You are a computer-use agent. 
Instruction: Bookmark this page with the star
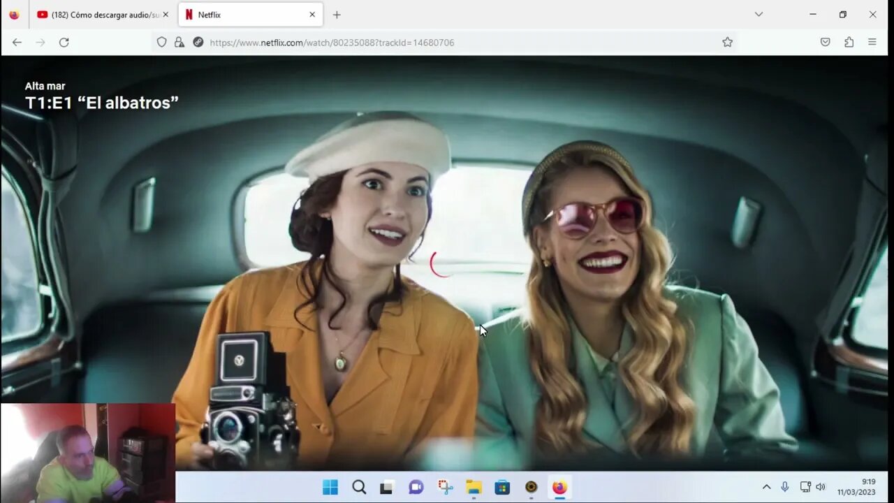(x=727, y=43)
